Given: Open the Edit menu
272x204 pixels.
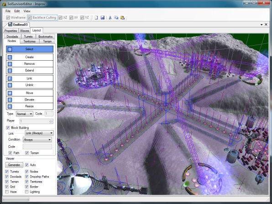Looking at the screenshot, I should tap(17, 11).
